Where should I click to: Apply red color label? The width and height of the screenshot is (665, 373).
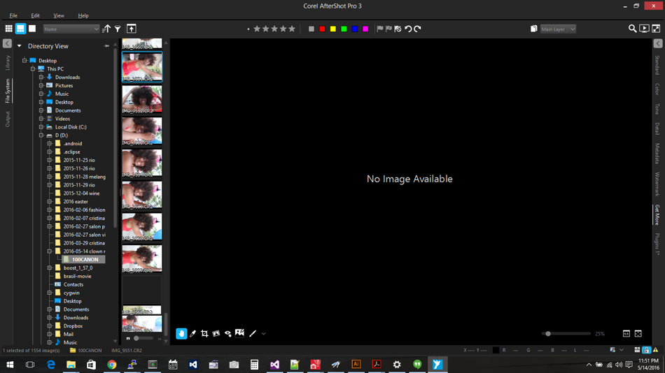(322, 29)
